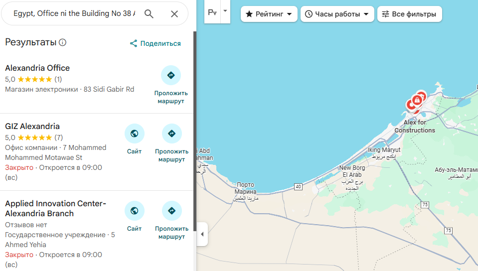Open the Alexandria Office result title
This screenshot has height=271, width=478.
pyautogui.click(x=37, y=68)
